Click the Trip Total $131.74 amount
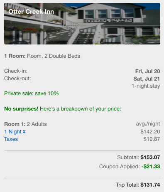Image resolution: width=164 pixels, height=192 pixels. [150, 185]
